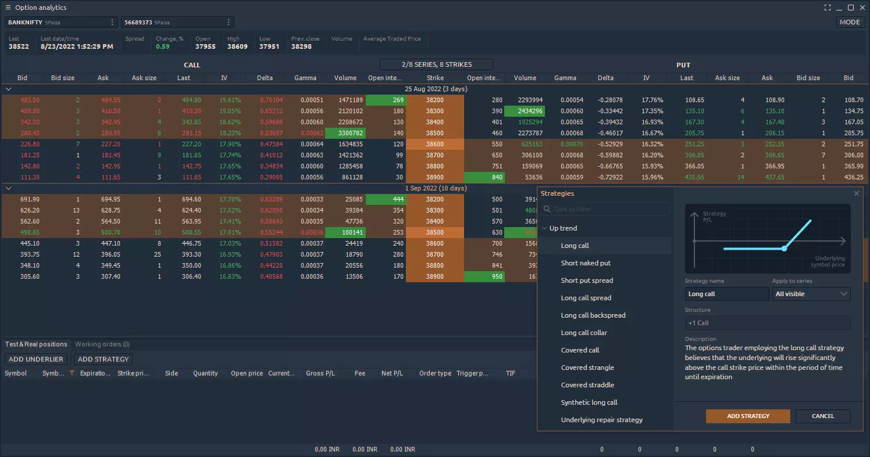Click the Net P/L column header
This screenshot has height=457, width=870.
tap(392, 373)
